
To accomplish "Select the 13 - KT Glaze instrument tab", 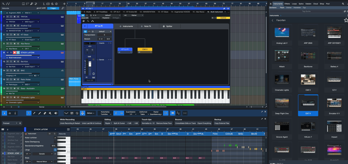I will (163, 12).
